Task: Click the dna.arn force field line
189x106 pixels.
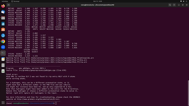Action: coord(47,60)
